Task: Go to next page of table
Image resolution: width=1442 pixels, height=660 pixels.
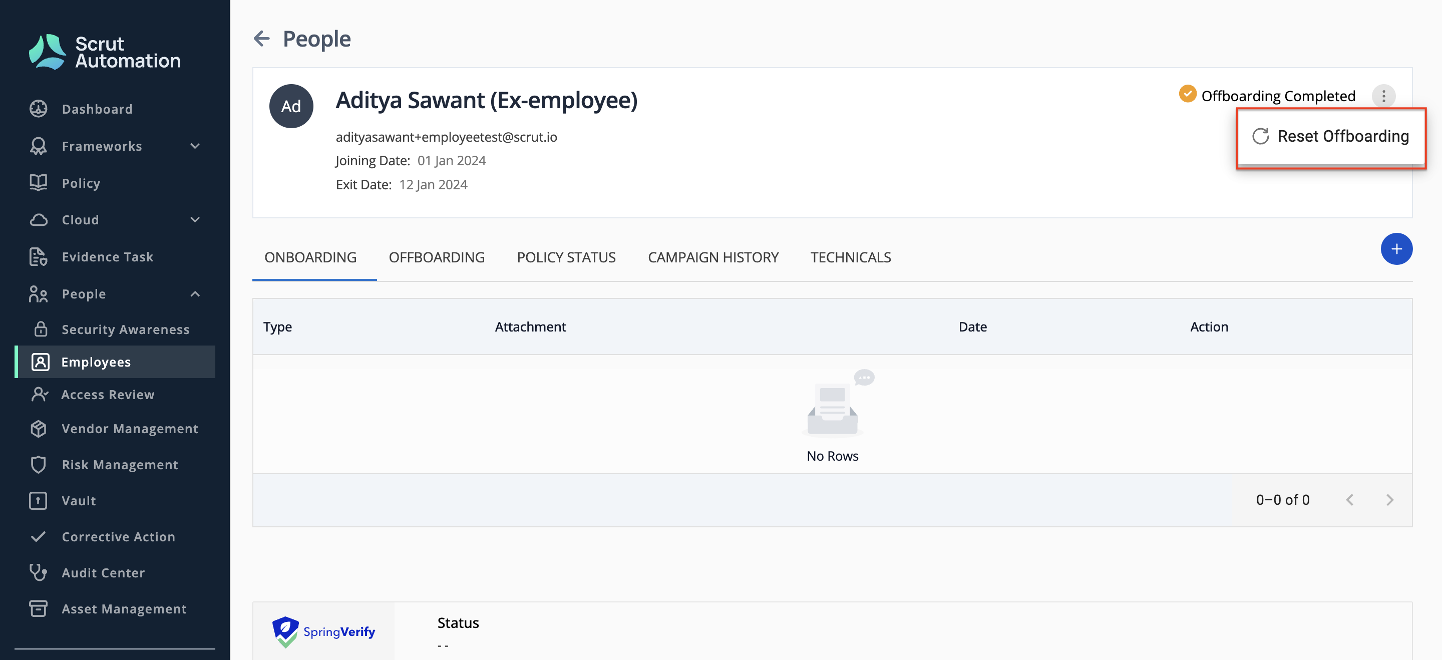Action: tap(1389, 499)
